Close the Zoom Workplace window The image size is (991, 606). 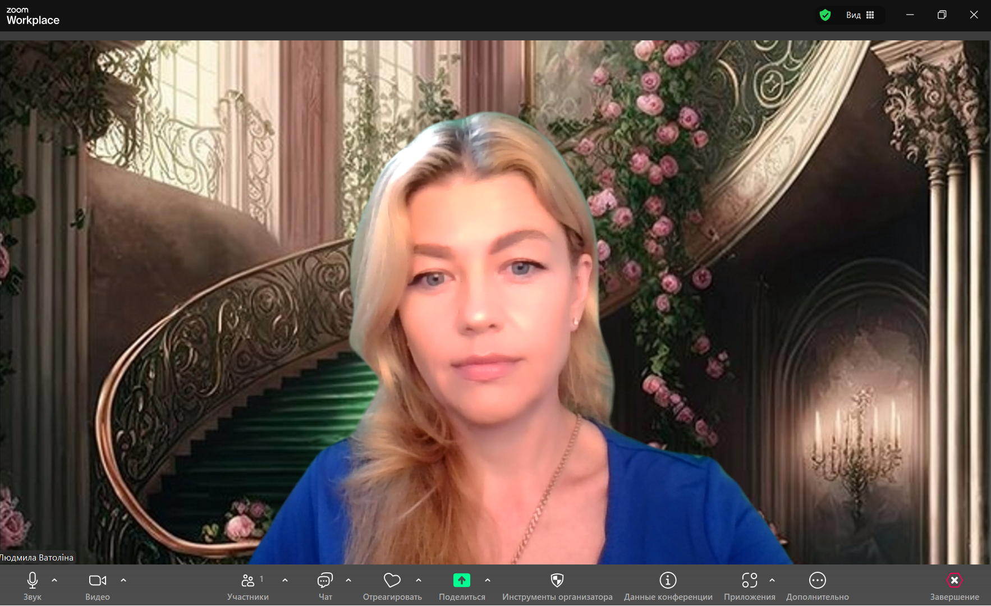(x=974, y=15)
